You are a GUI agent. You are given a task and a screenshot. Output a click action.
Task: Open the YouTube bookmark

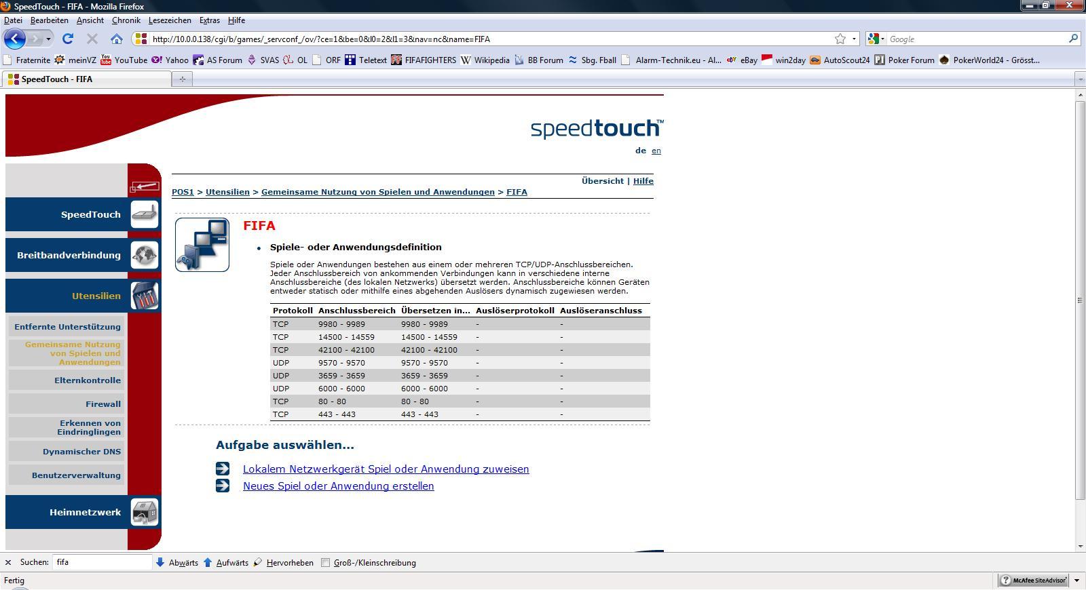(x=124, y=60)
